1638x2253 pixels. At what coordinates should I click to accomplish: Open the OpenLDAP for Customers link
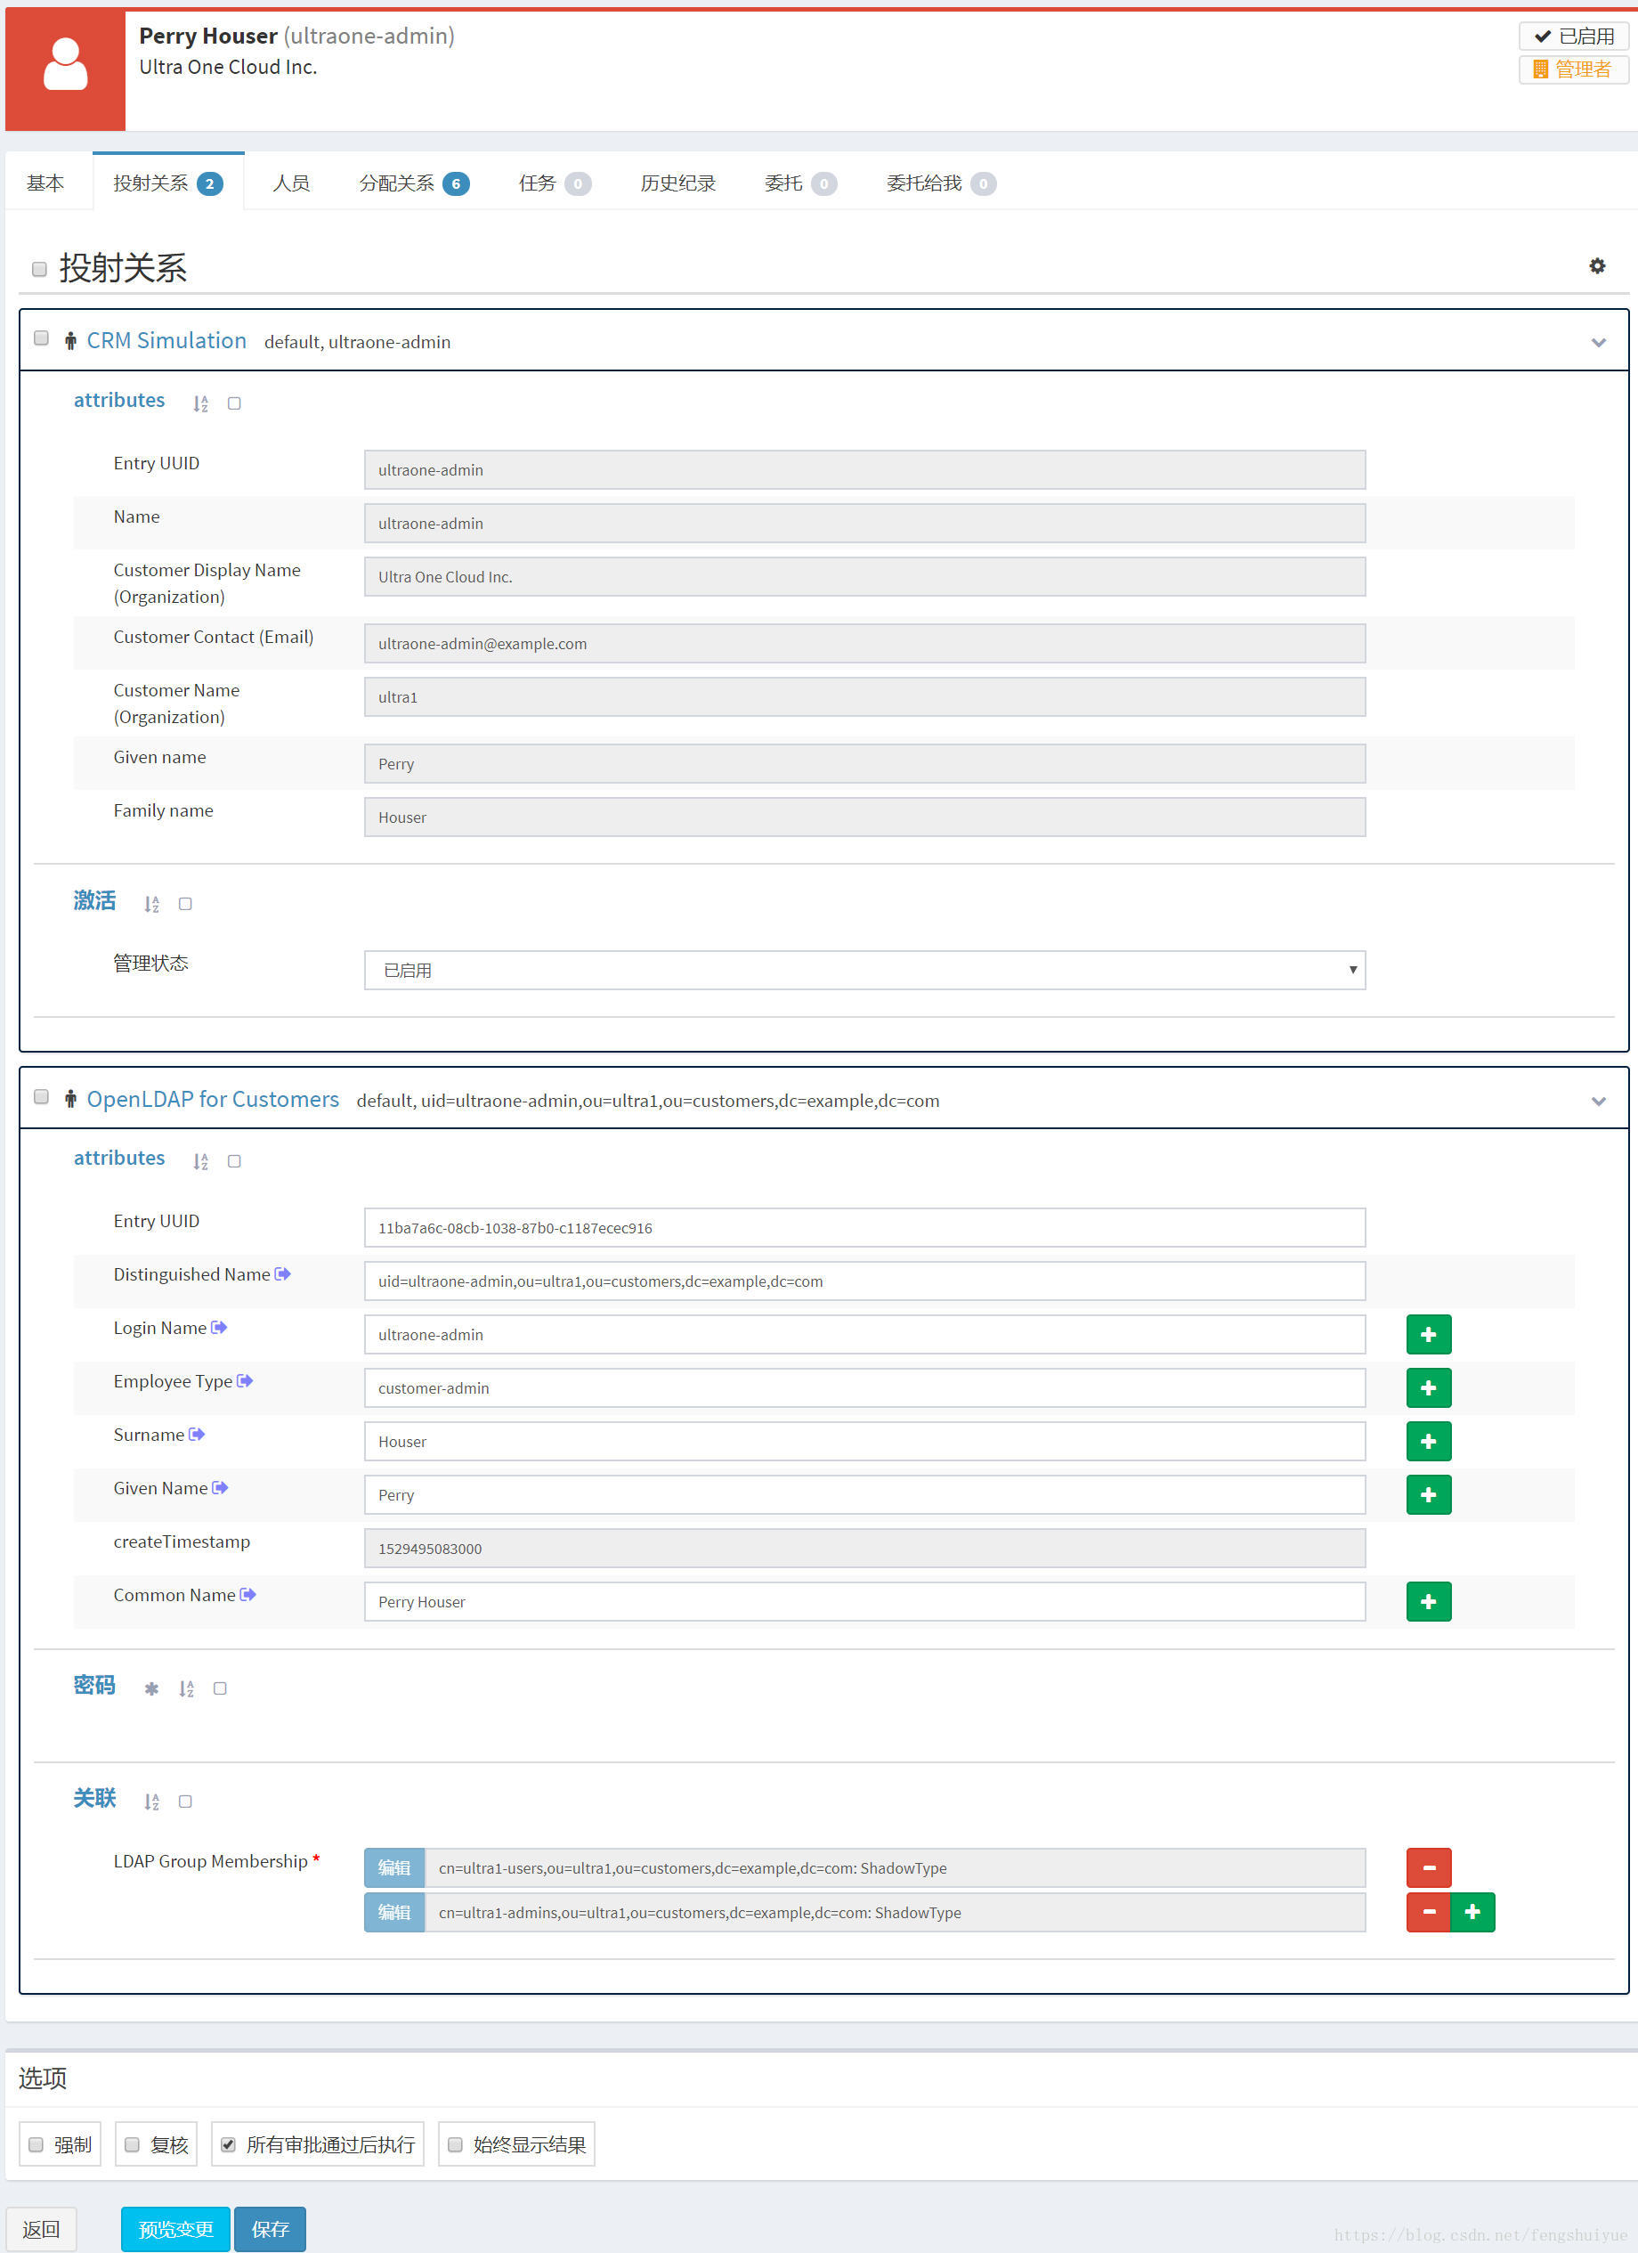coord(213,1100)
